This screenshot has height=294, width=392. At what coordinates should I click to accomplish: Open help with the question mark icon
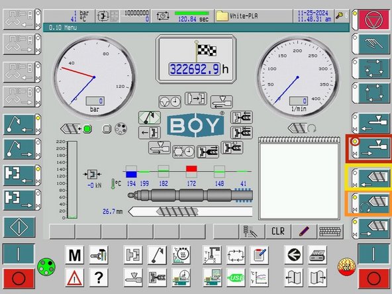coord(99,277)
